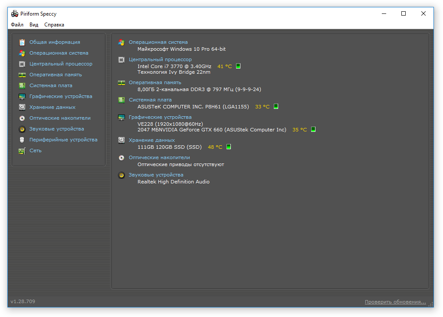Click the speaker icon in summary panel
Screen dimensions: 443x317
121,175
